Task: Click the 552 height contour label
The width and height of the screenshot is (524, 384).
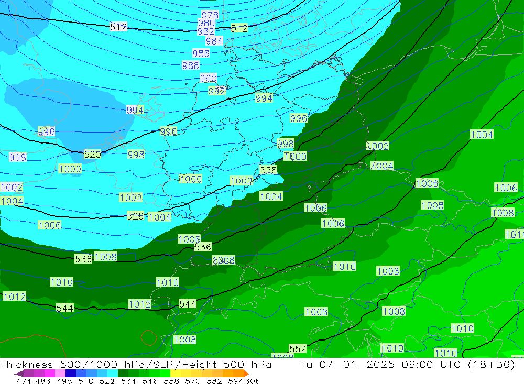Action: (x=298, y=348)
